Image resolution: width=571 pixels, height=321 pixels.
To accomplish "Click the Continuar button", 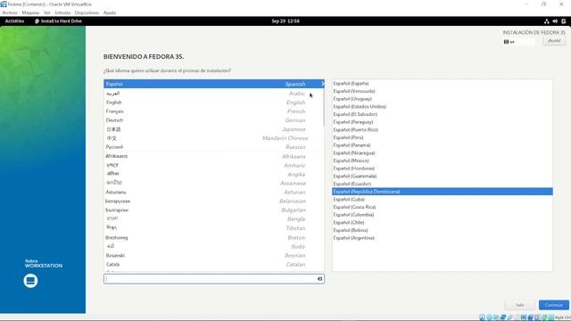I will [x=554, y=305].
